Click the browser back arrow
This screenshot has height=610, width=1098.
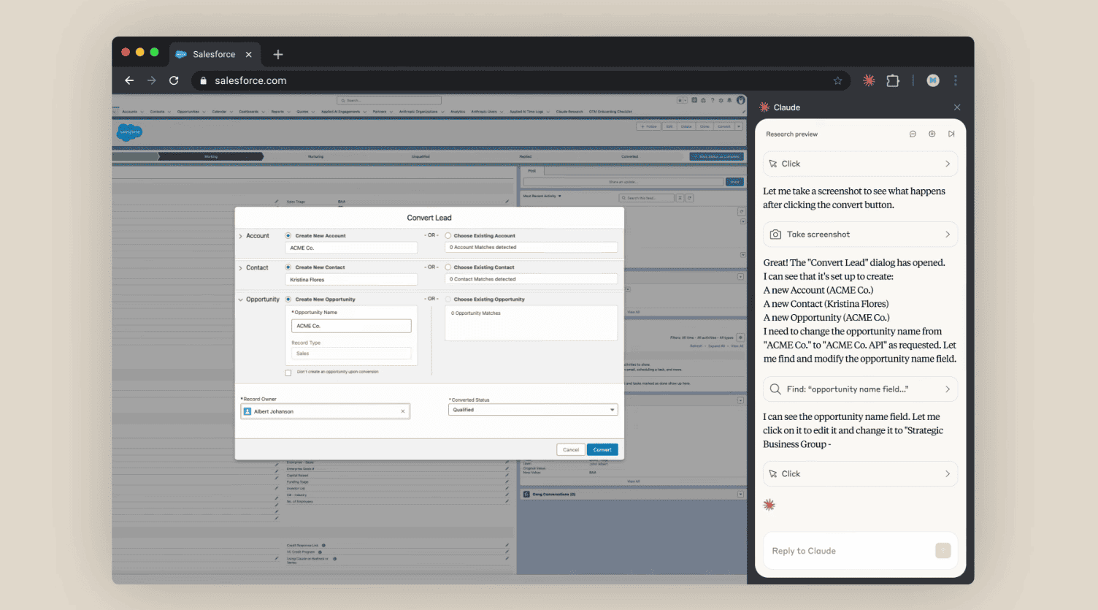pyautogui.click(x=129, y=80)
